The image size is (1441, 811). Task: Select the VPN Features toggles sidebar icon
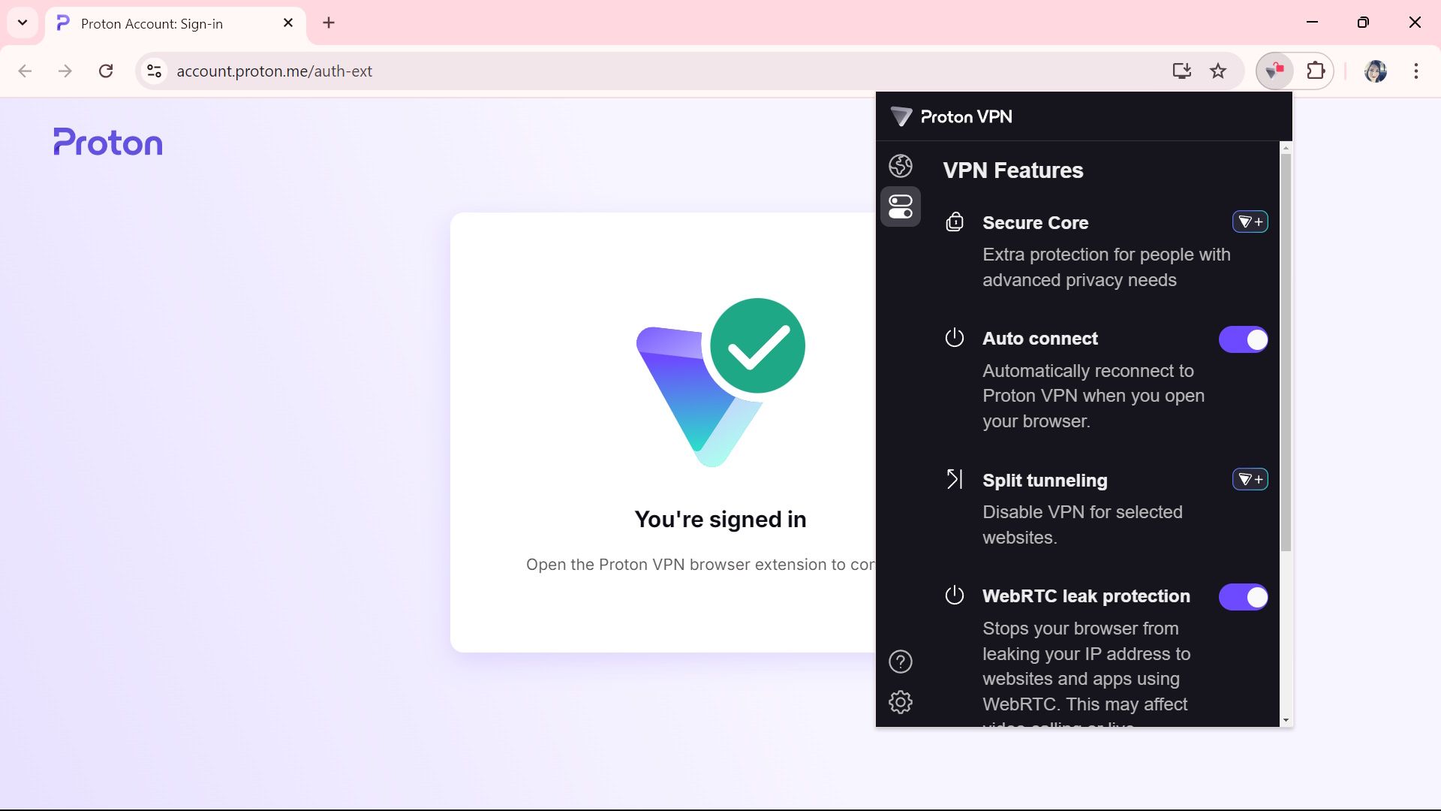click(x=901, y=207)
